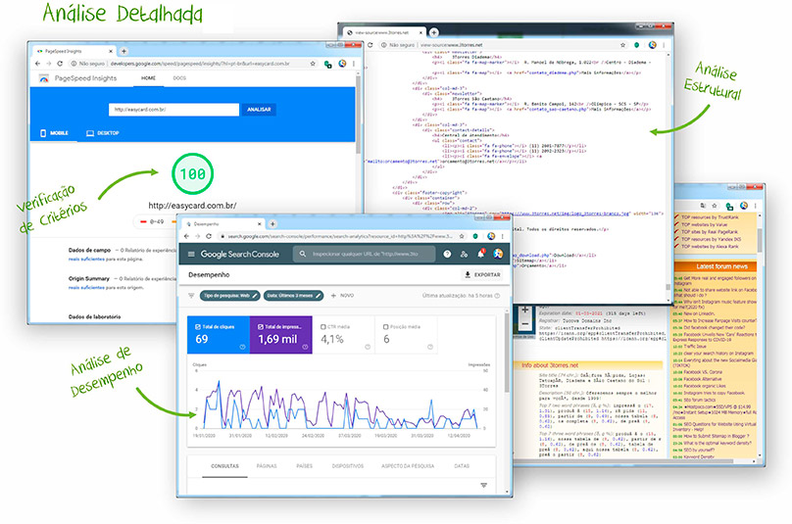Open the Search Console hamburger menu

click(x=191, y=254)
